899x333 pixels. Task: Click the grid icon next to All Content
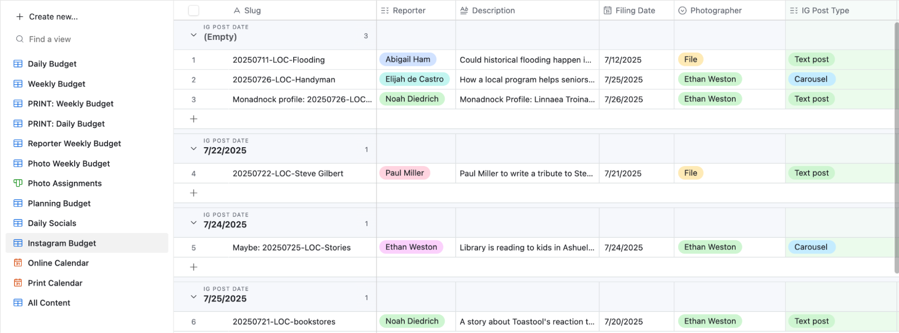18,303
